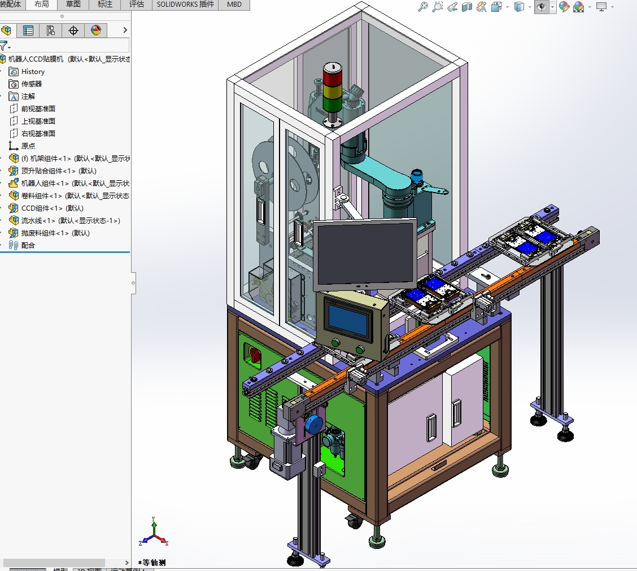The image size is (637, 571).
Task: Switch to the PropertyManager panel tab
Action: 28,30
